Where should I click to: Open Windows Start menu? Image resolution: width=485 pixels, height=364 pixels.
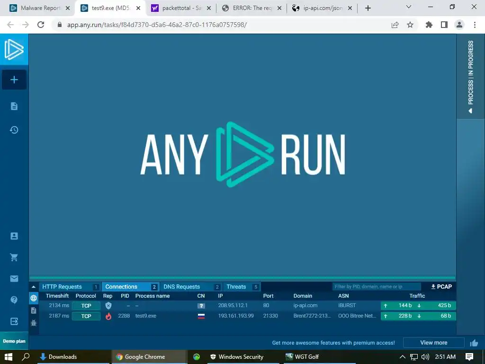9,357
